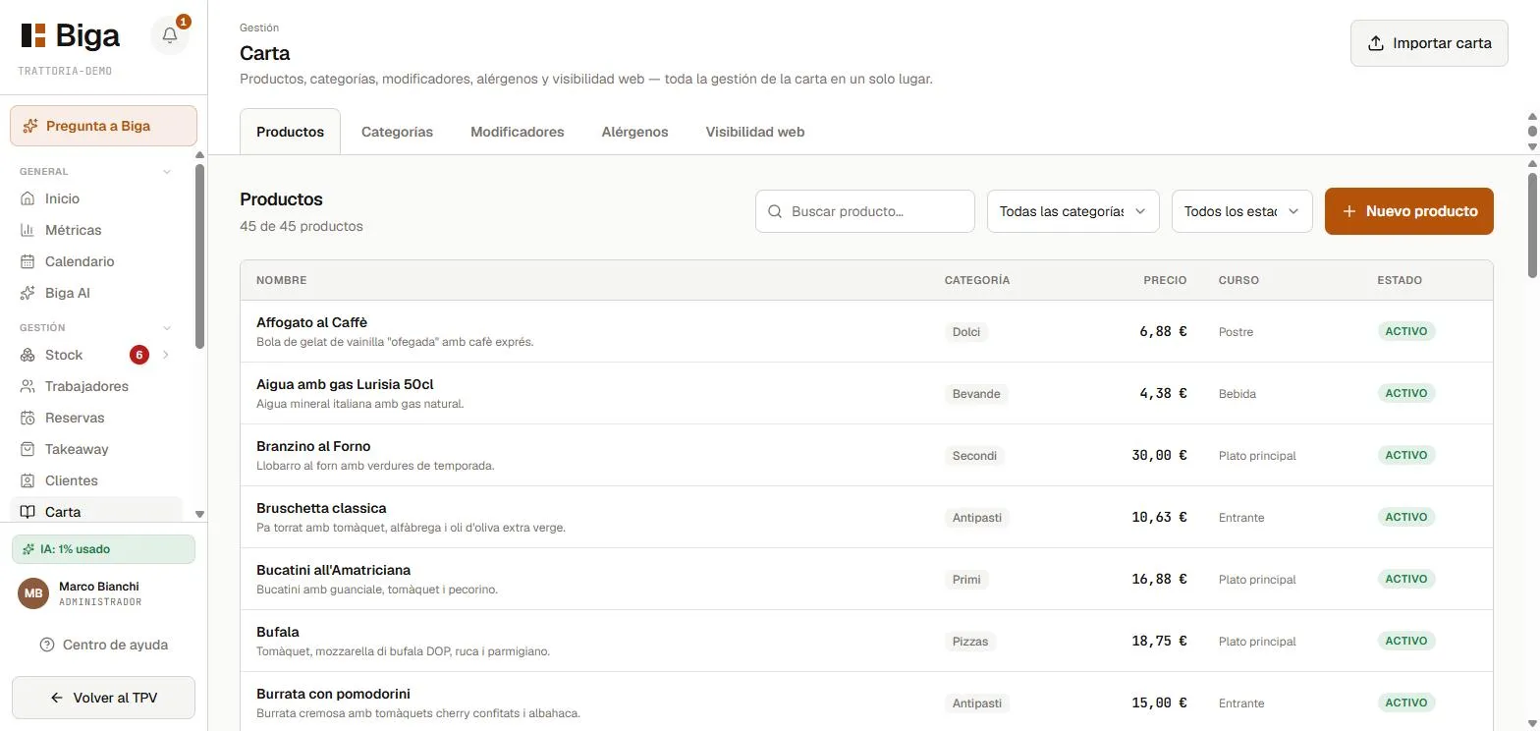Viewport: 1540px width, 731px height.
Task: Open the Aigua amb gas Lurisia 50cl product
Action: (x=866, y=393)
